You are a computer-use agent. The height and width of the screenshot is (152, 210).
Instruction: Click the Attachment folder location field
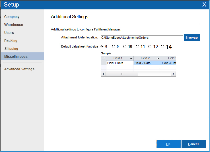click(x=141, y=38)
